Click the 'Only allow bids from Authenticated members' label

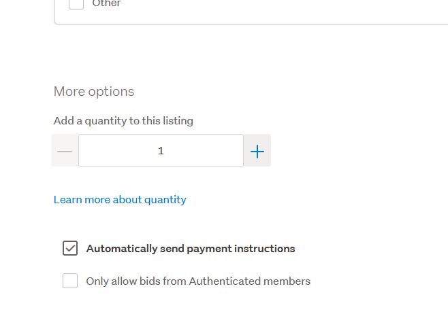coord(198,281)
